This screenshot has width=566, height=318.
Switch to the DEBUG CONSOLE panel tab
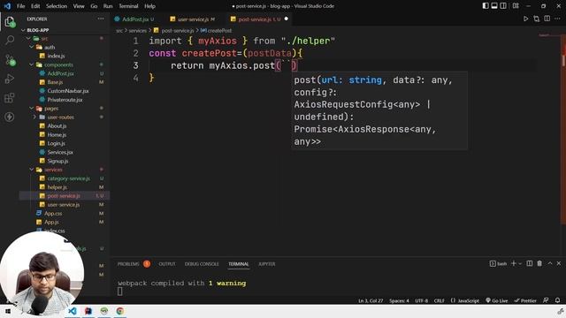tap(202, 264)
